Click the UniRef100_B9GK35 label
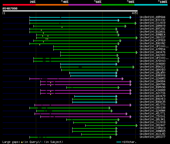This screenshot has height=144, width=170. [152, 102]
